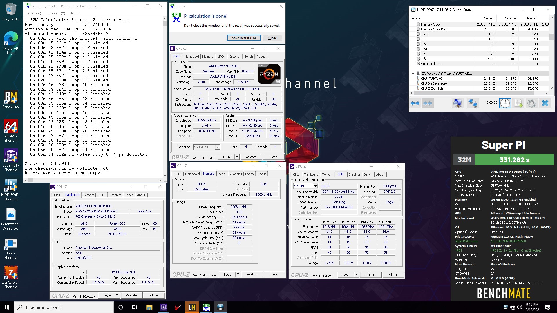Select SPD tab in CPU-Z Mainboard window
Image resolution: width=557 pixels, height=313 pixels.
[x=101, y=195]
